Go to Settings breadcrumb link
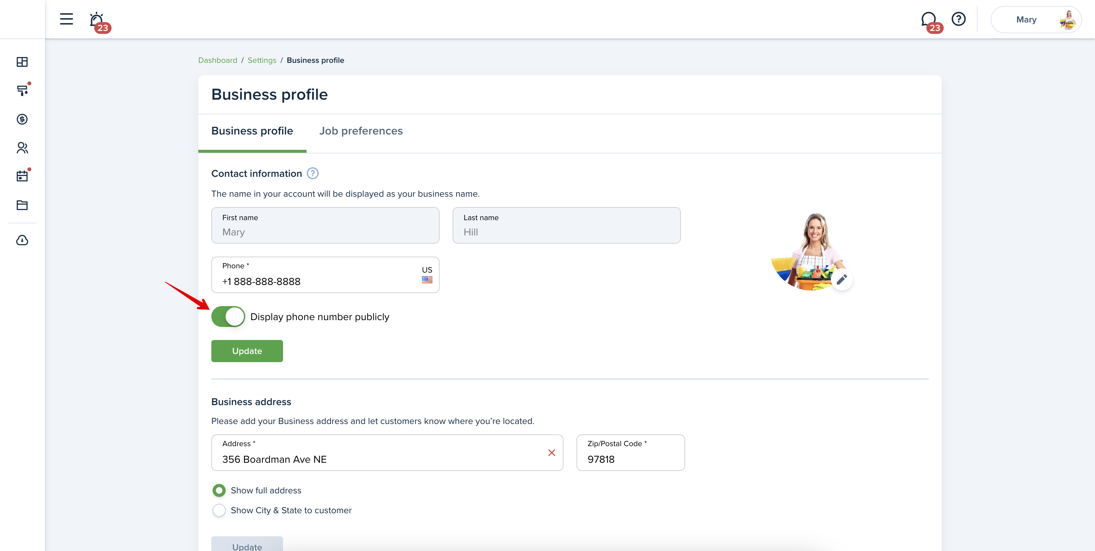Viewport: 1095px width, 551px height. pyautogui.click(x=262, y=60)
